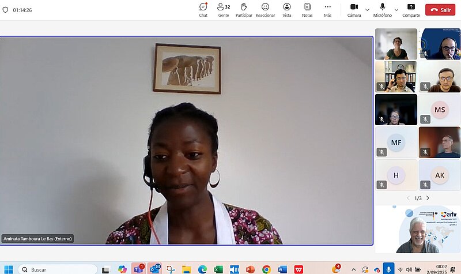Open Excel from the Windows taskbar
Screen dimensions: 461x274
tap(218, 269)
